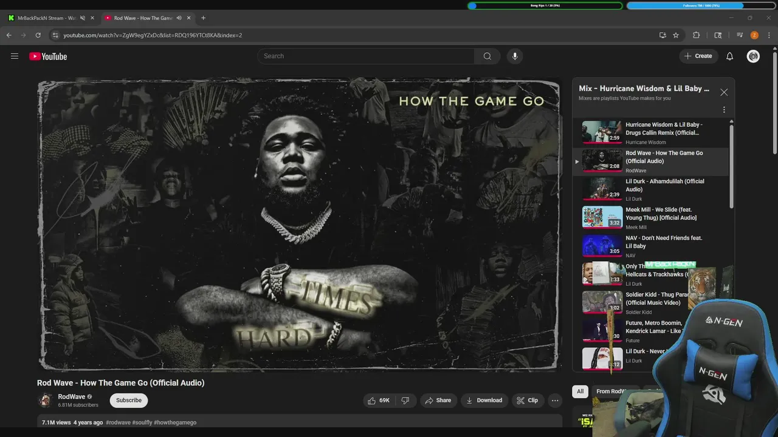Play Hurricane Wisdom Drugs Callin Remix thumbnail
Viewport: 778px width, 437px height.
[602, 132]
